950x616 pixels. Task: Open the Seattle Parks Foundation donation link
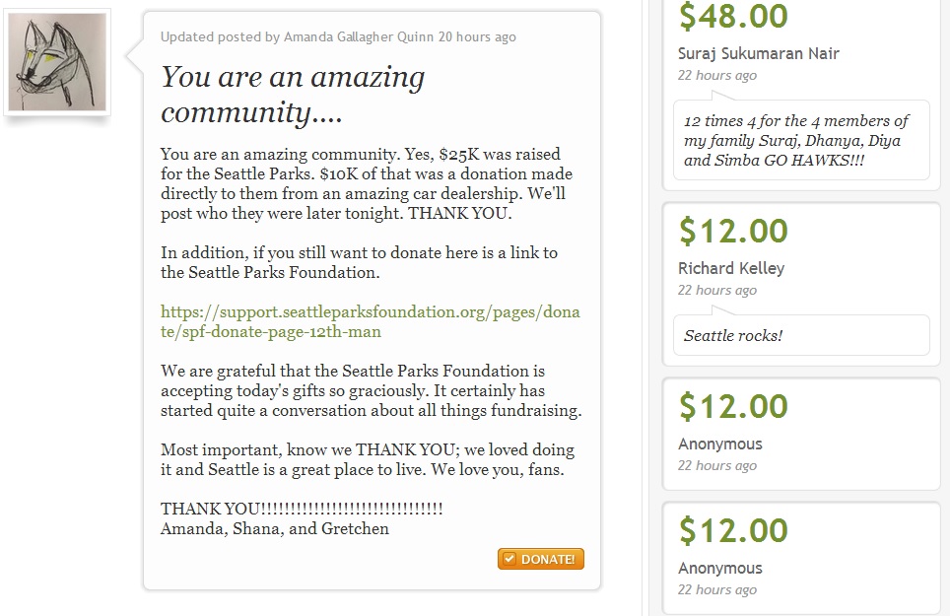point(370,321)
